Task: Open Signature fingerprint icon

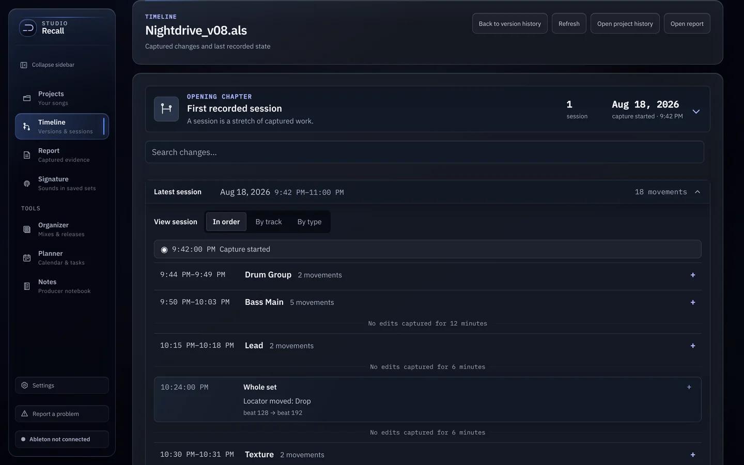Action: pos(27,183)
